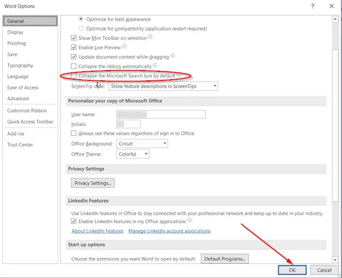Click info icon beside Enable LinkedIn features
This screenshot has height=278, width=342.
pyautogui.click(x=190, y=220)
